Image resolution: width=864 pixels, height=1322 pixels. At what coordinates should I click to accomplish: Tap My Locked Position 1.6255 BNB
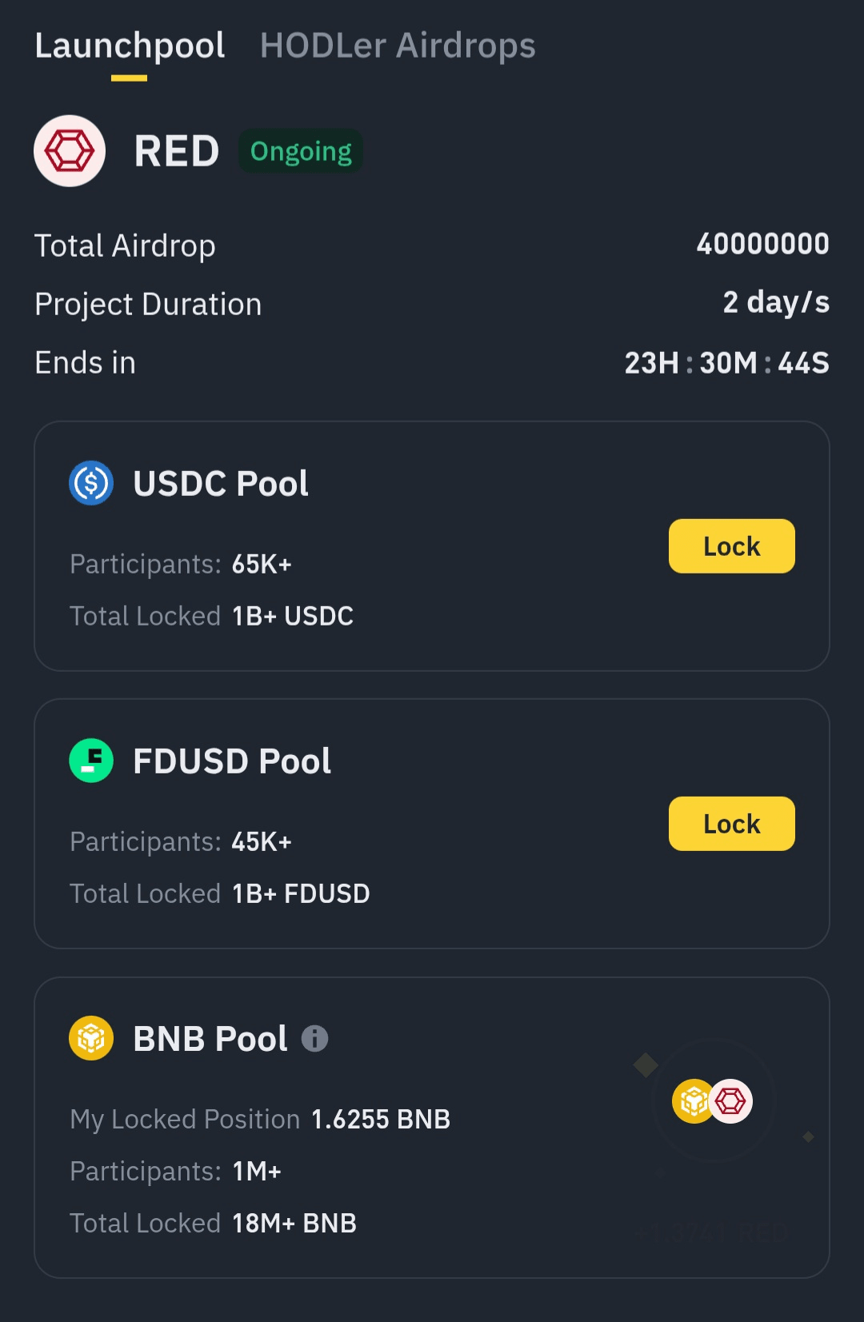(x=380, y=1119)
